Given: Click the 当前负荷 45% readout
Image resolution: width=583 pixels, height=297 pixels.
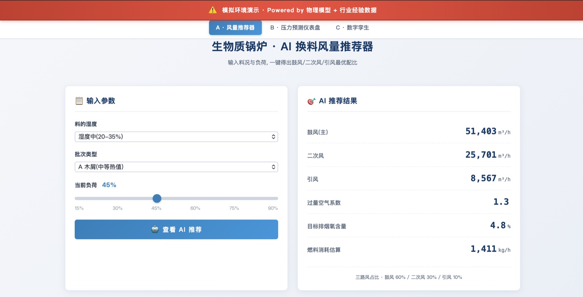Looking at the screenshot, I should click(109, 185).
